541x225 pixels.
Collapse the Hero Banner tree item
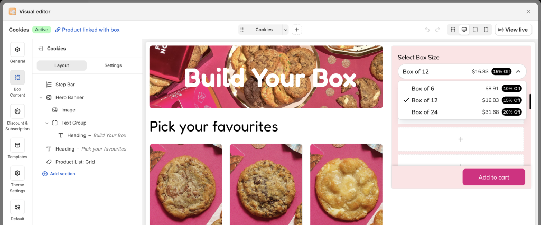pyautogui.click(x=41, y=98)
